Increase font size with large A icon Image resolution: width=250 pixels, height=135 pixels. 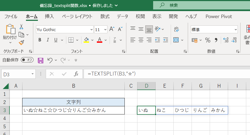tap(112, 29)
